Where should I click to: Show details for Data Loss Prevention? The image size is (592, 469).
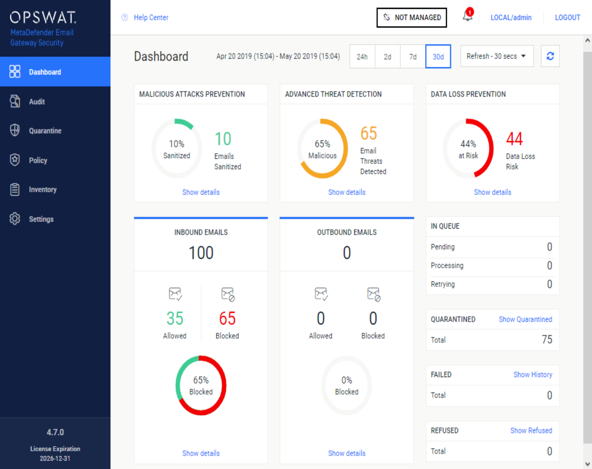(492, 192)
